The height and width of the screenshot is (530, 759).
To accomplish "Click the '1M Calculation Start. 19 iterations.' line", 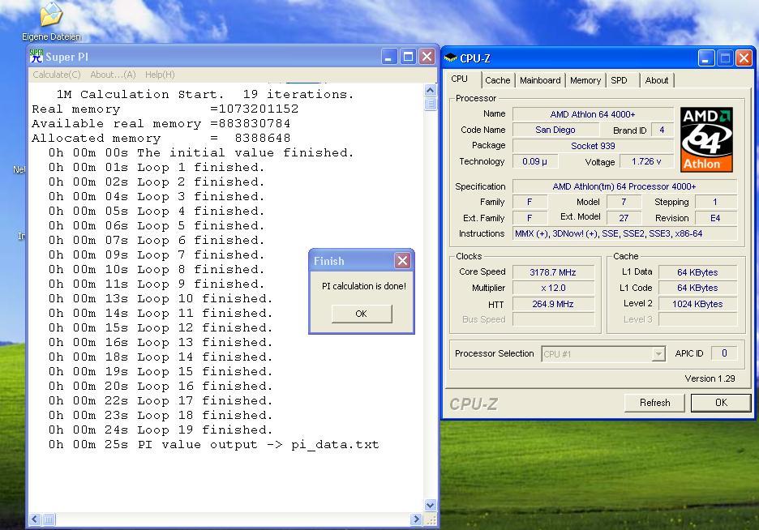I will 205,94.
